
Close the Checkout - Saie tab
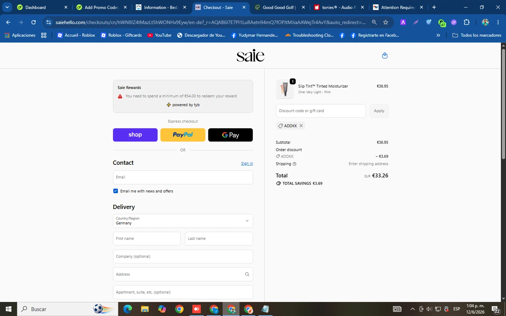pyautogui.click(x=244, y=7)
